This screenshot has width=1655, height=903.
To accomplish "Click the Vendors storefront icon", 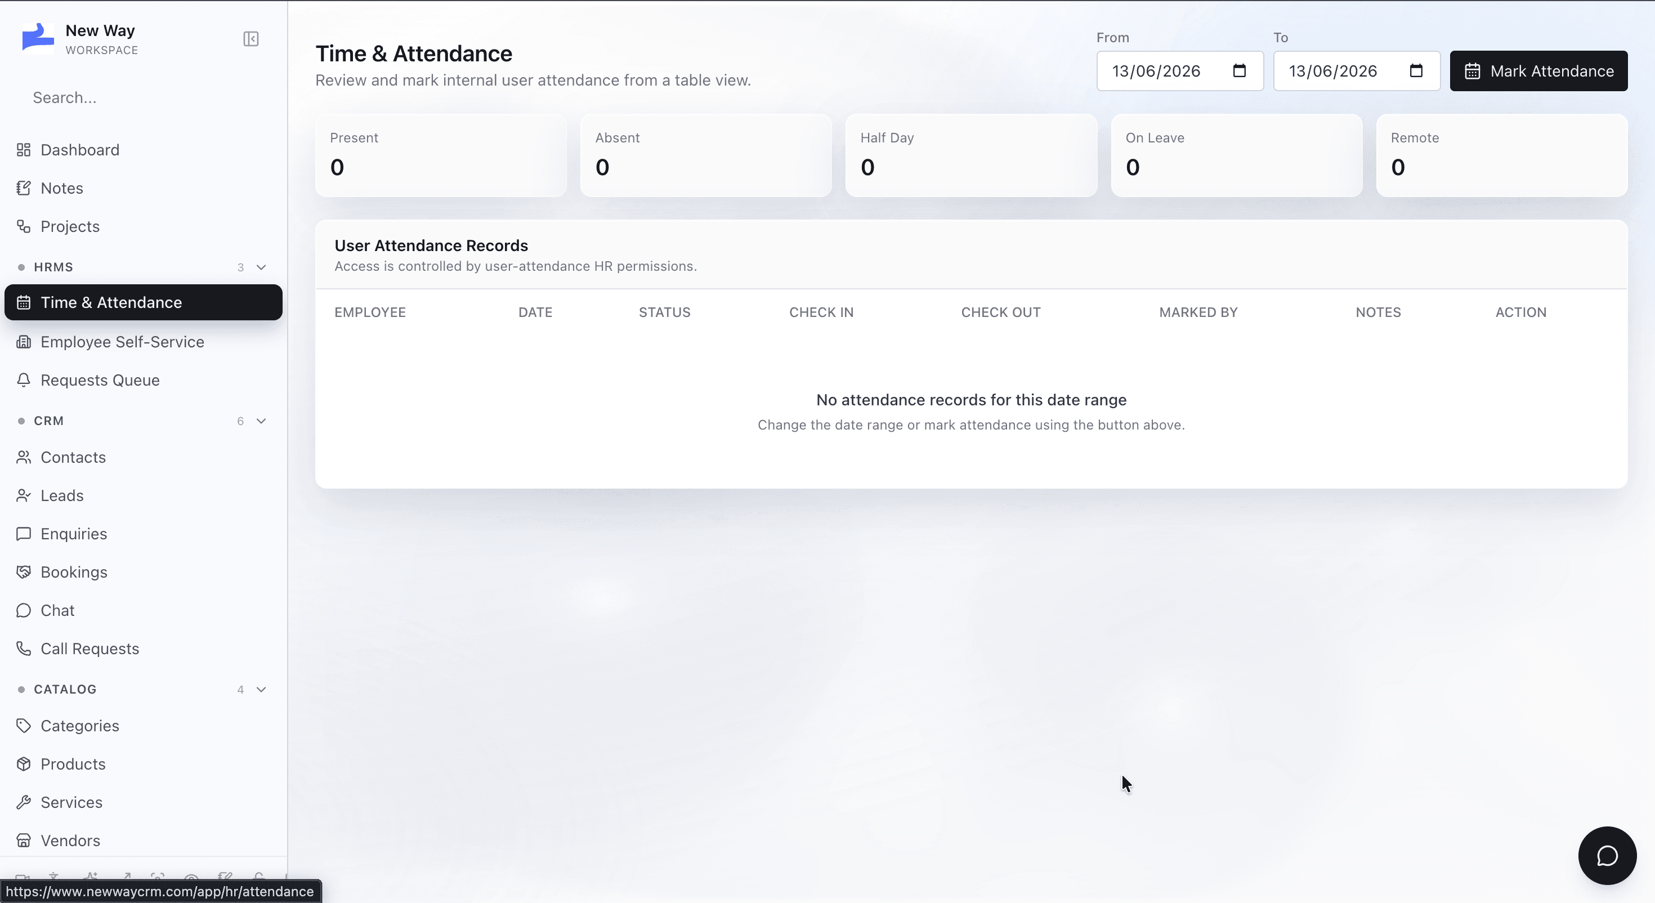I will click(x=24, y=841).
